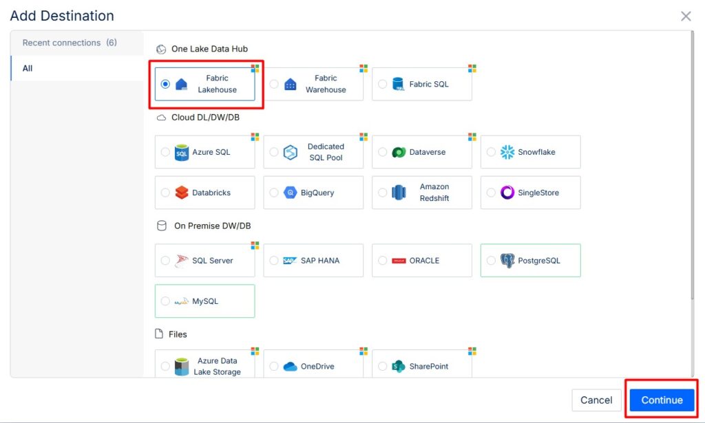Open the Recent connections tab
Viewport: 705px width, 423px height.
click(70, 43)
